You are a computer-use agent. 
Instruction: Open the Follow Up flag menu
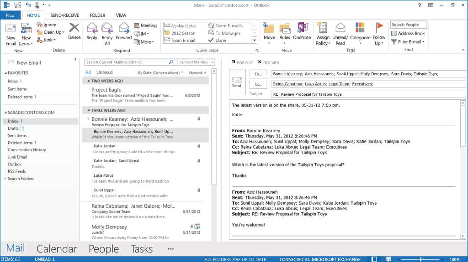379,34
